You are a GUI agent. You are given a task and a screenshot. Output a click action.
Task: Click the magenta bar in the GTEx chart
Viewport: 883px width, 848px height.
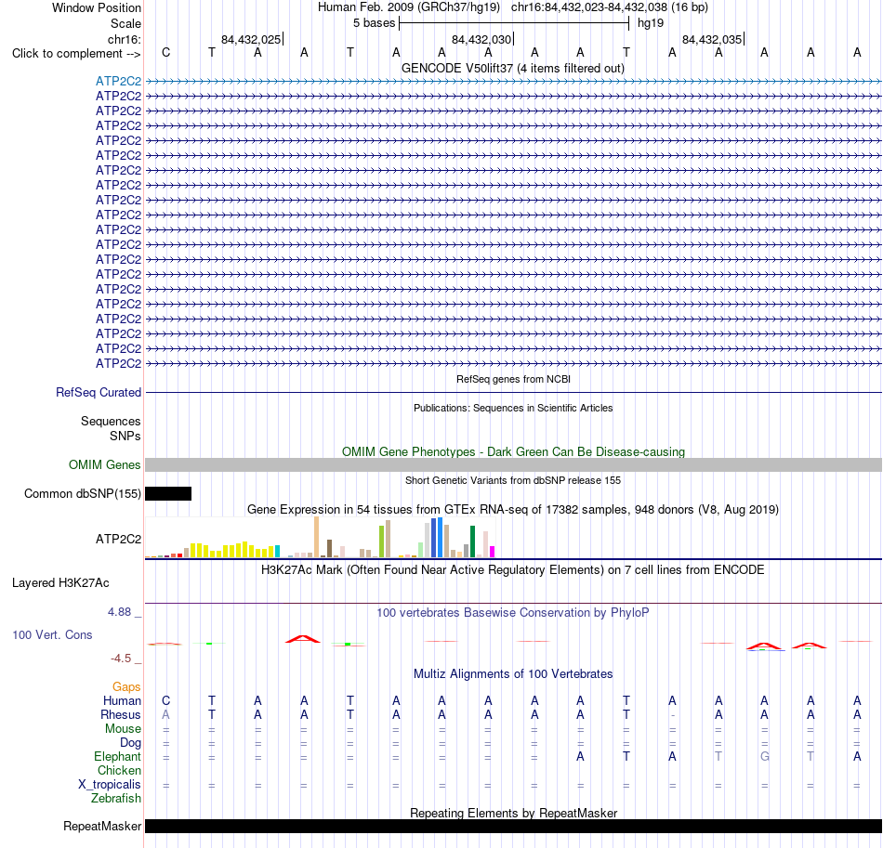(x=493, y=552)
